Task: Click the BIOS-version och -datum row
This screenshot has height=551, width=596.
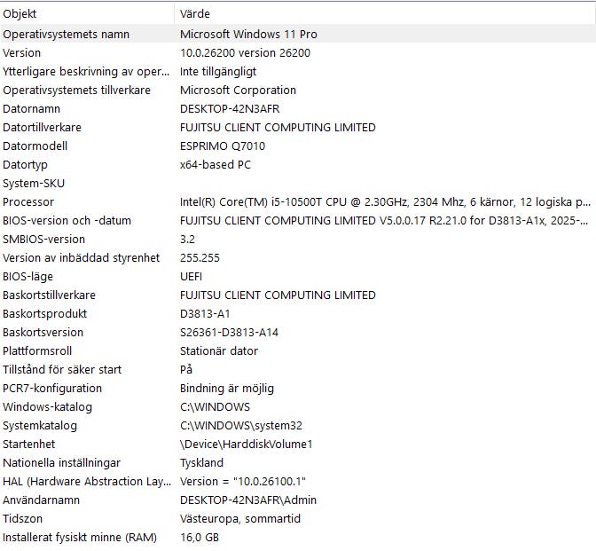Action: [x=298, y=221]
